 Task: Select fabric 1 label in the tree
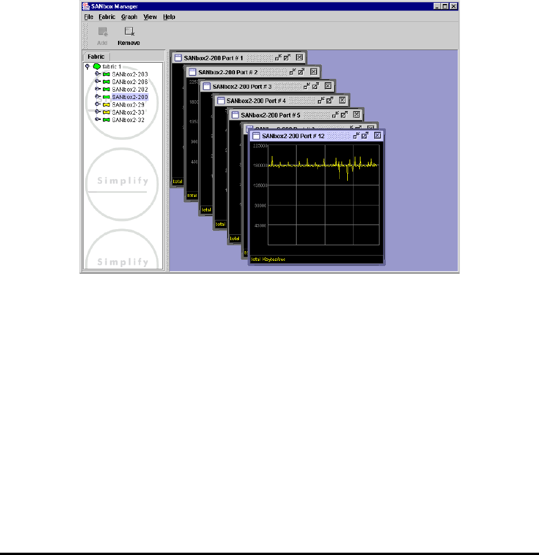[x=112, y=67]
